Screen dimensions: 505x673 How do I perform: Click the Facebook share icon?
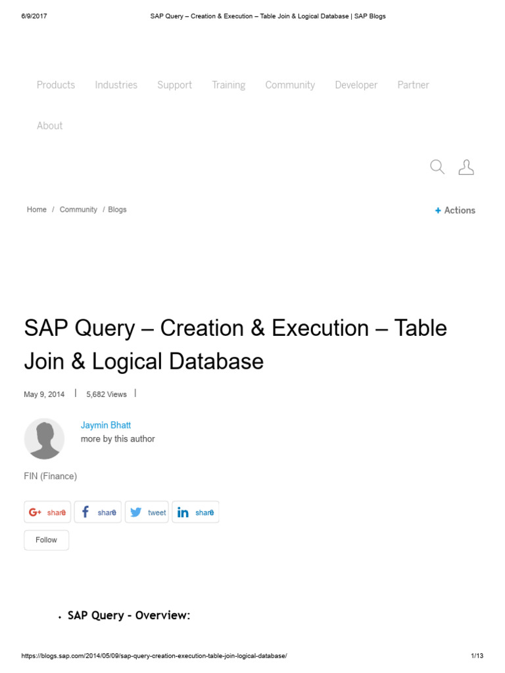(x=85, y=513)
